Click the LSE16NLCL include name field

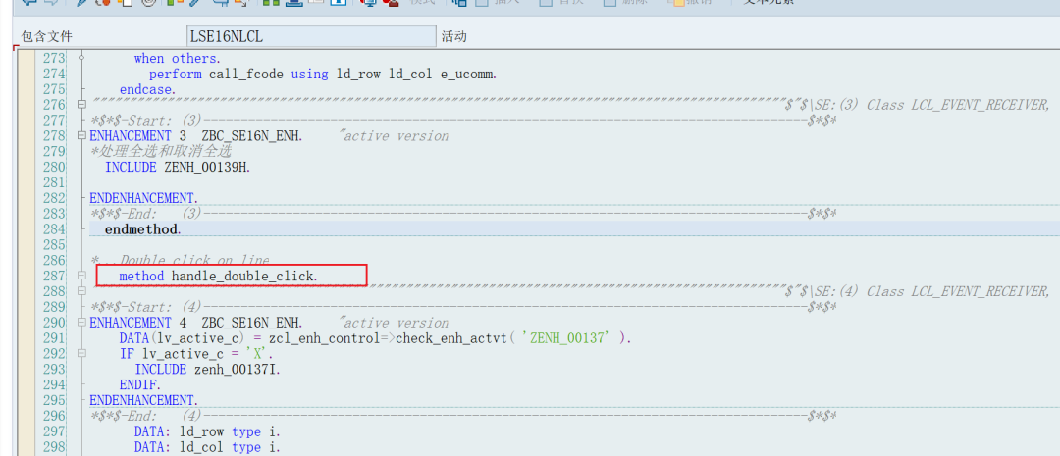point(311,36)
